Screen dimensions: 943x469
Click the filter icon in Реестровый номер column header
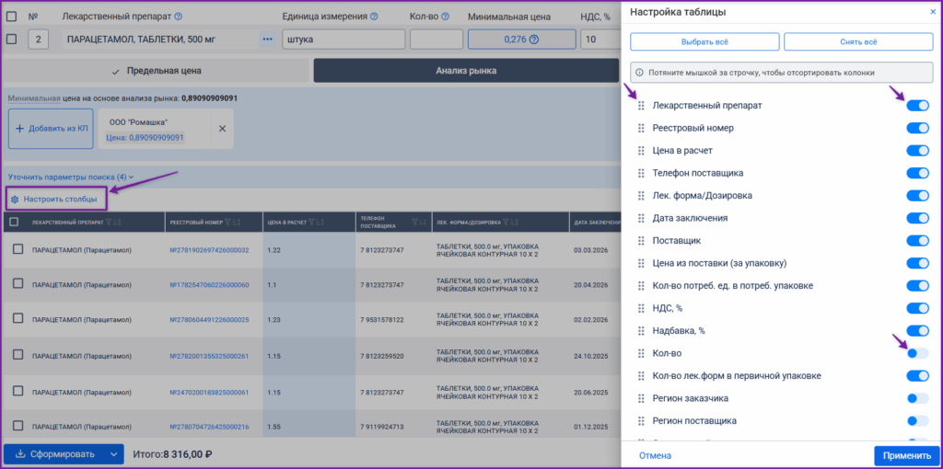(x=228, y=223)
